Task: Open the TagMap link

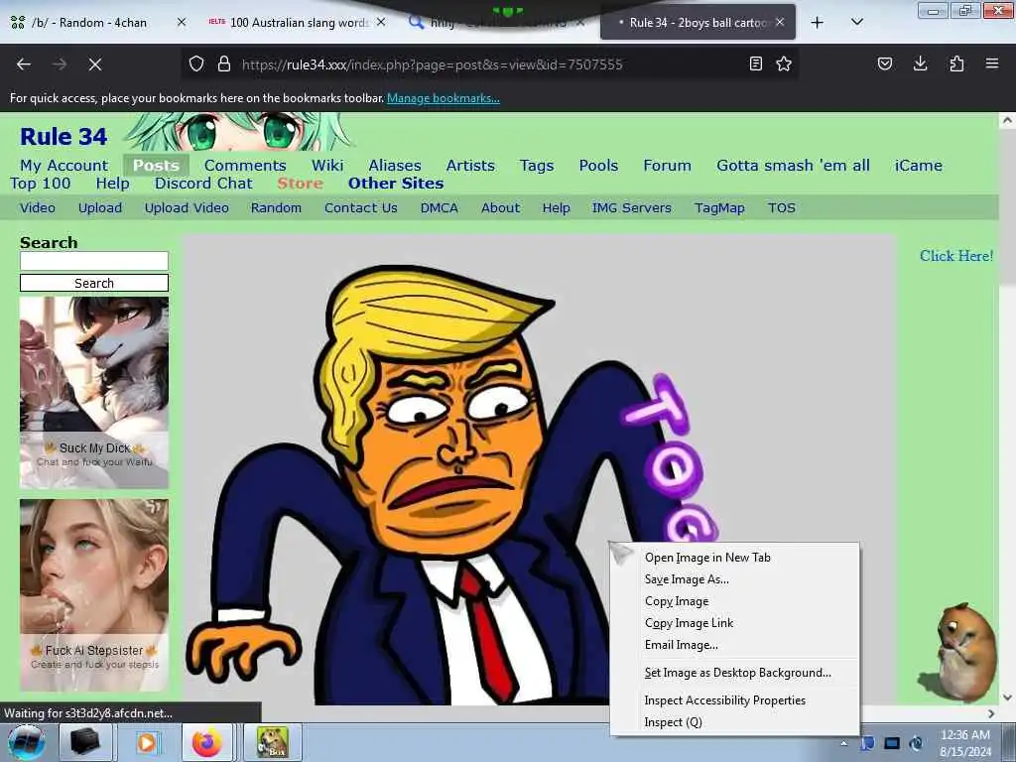Action: [719, 208]
